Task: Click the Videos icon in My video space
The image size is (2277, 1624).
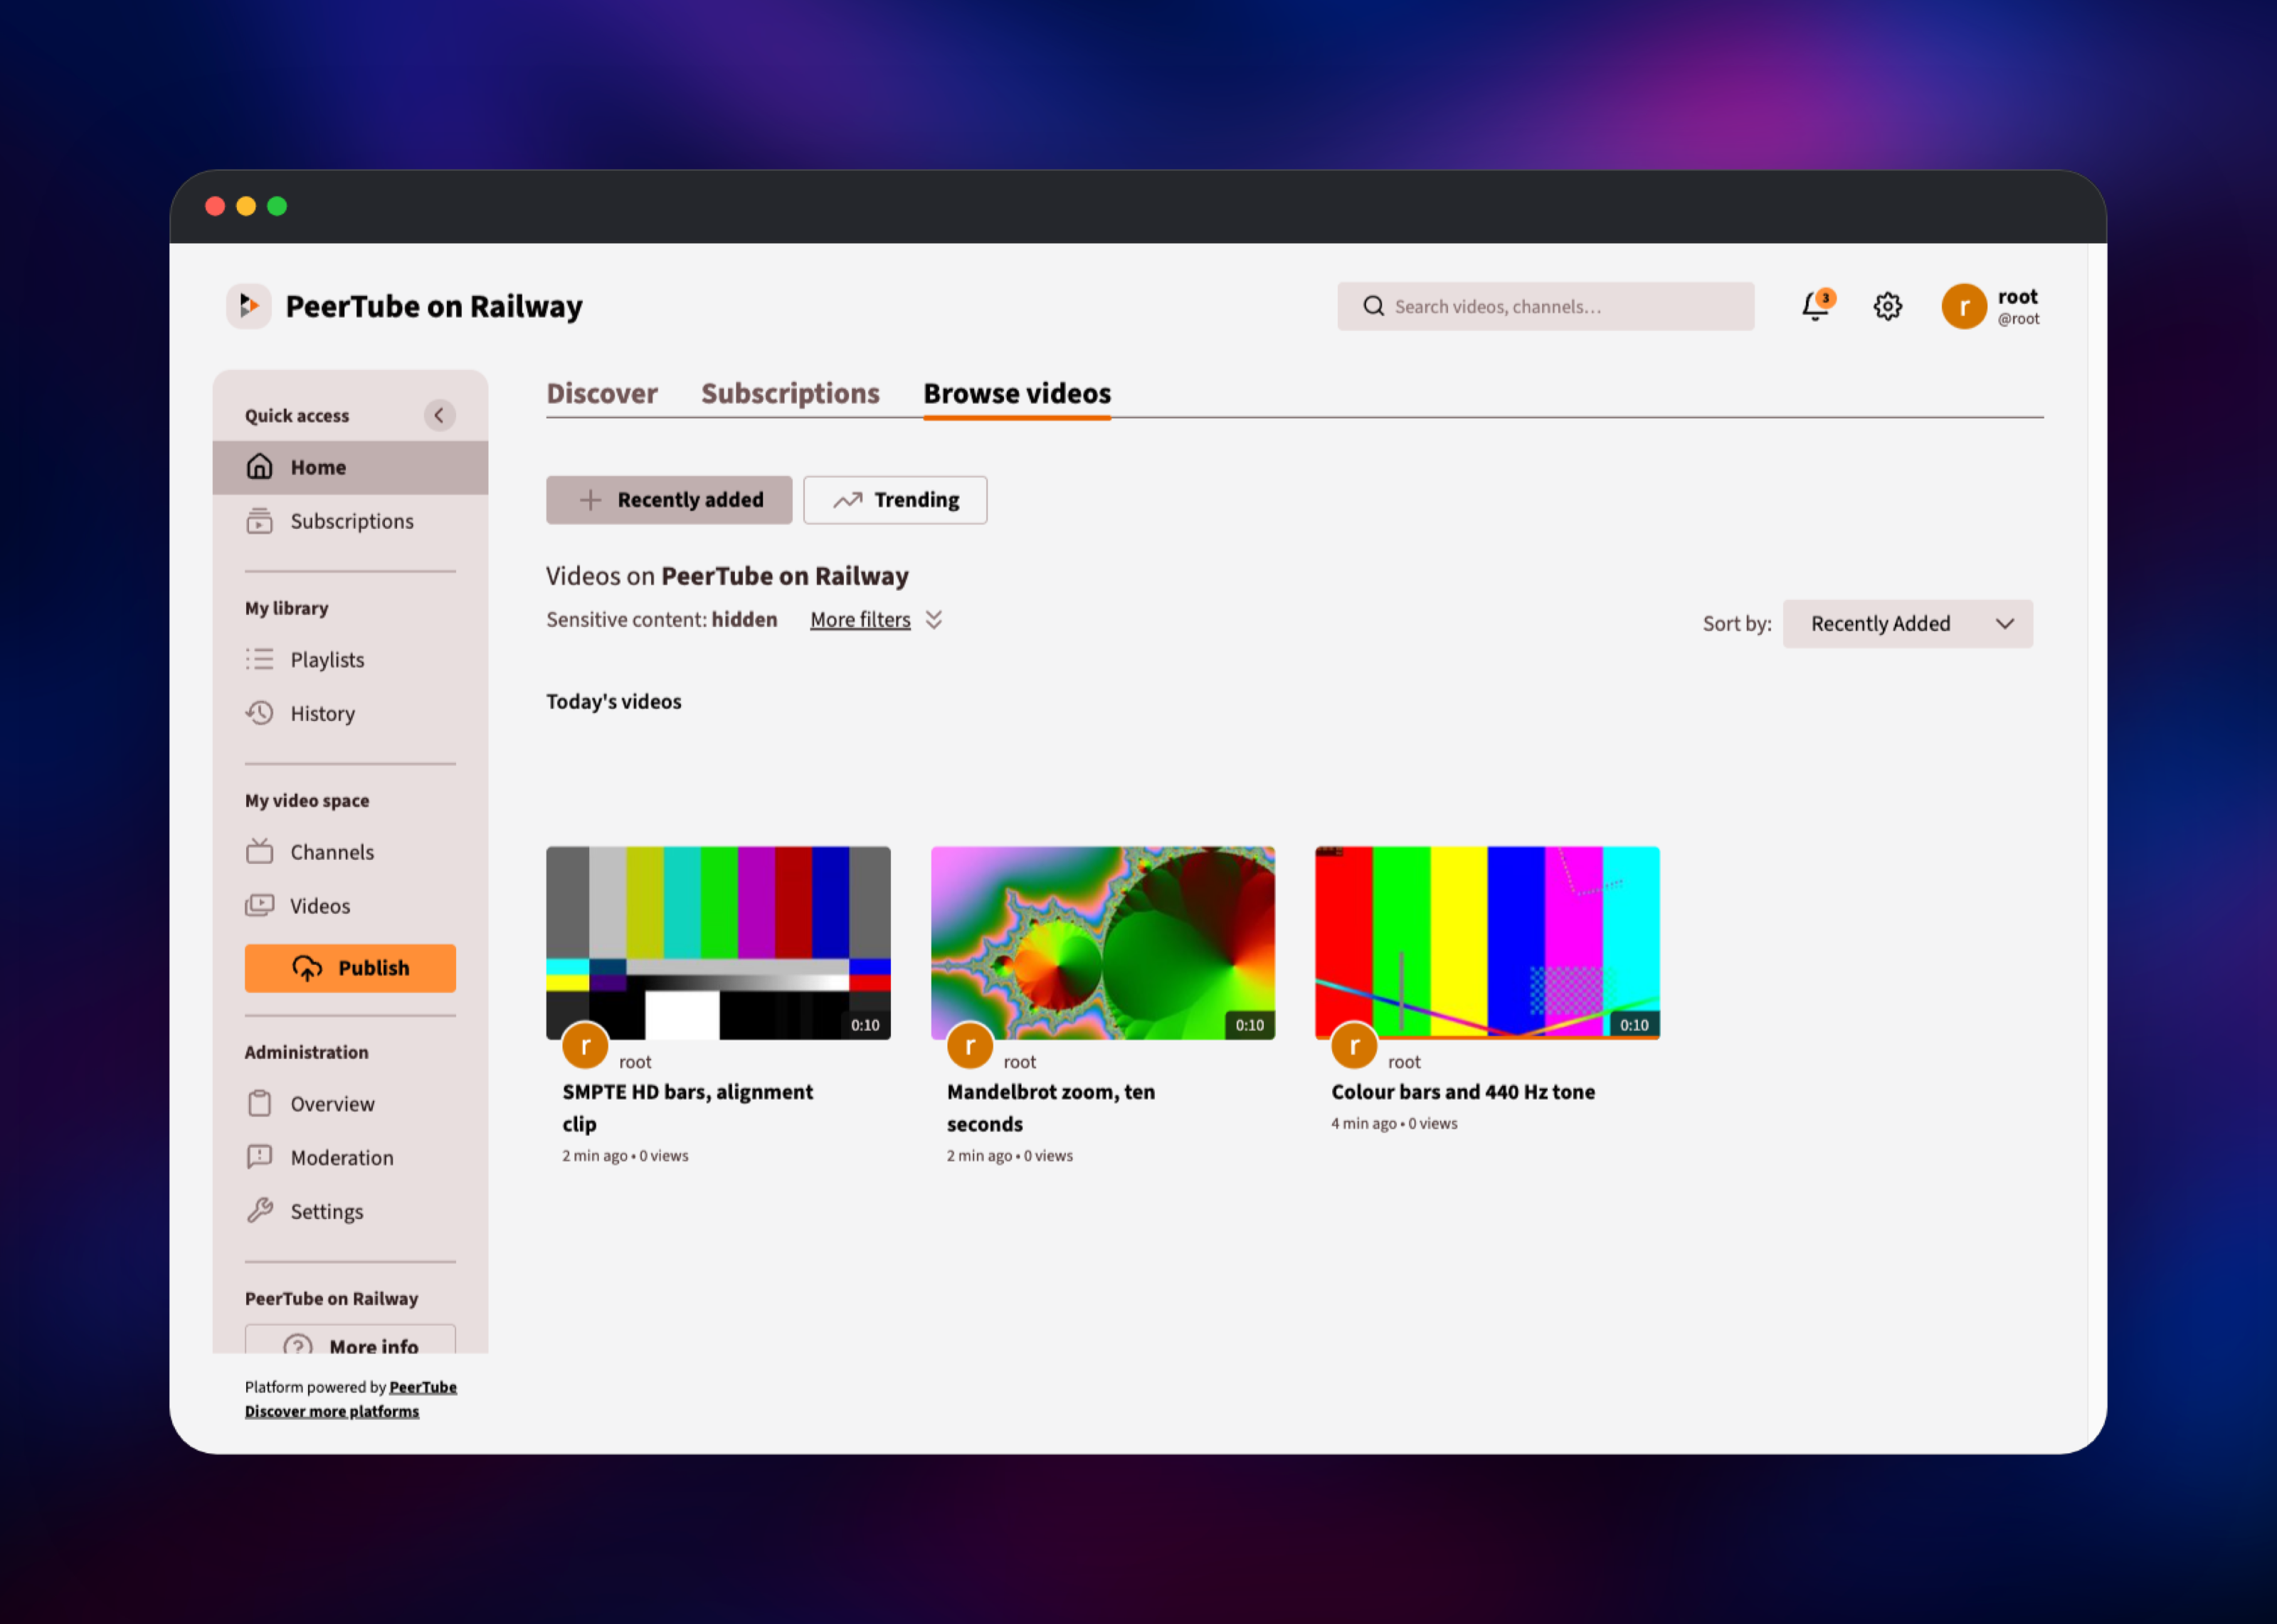Action: tap(260, 905)
